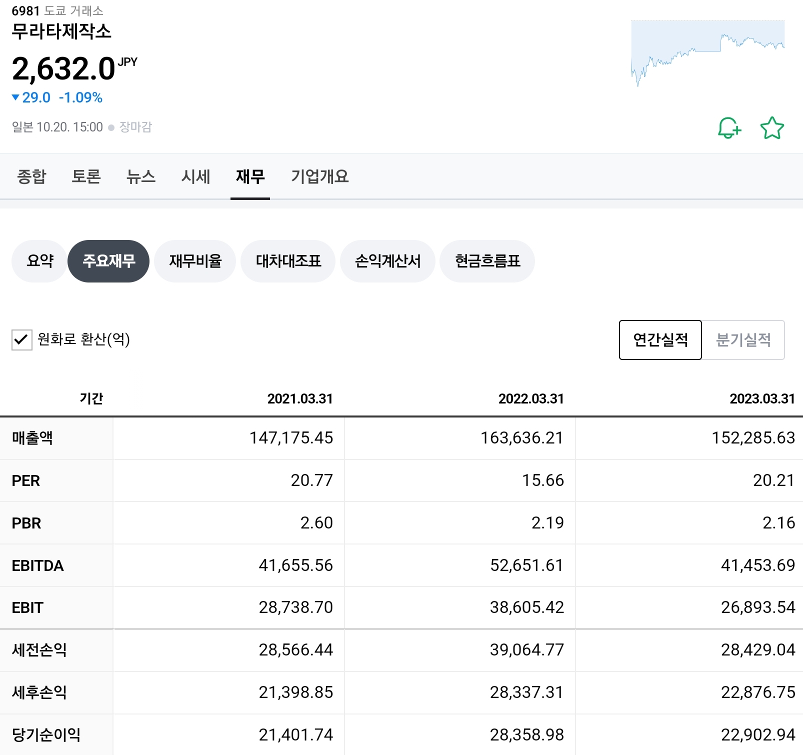
Task: Click the 매출액 value 152,285.63
Action: 753,438
